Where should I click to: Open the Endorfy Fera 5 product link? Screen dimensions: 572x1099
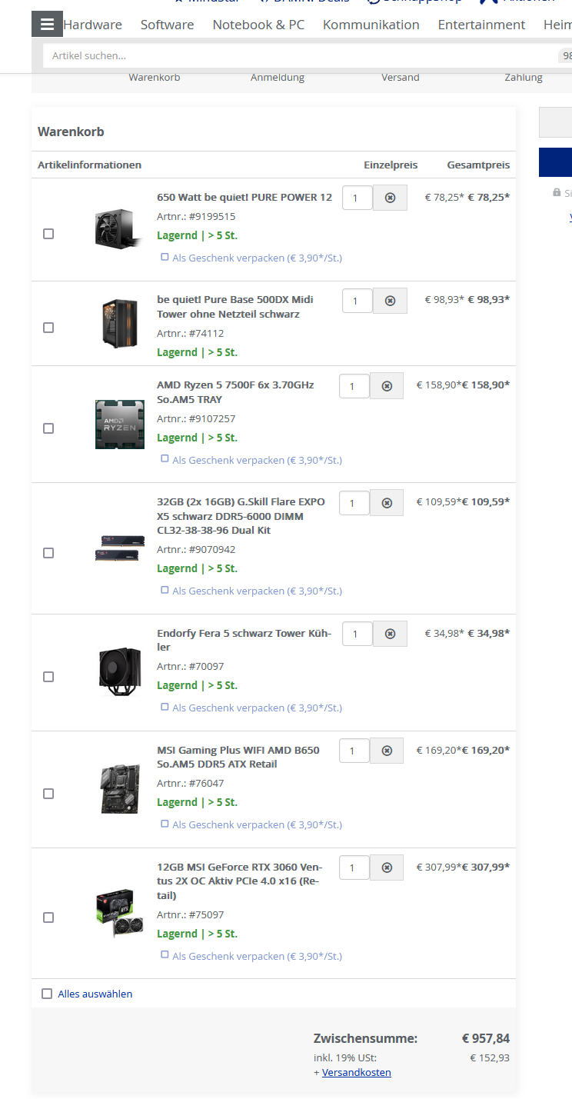pos(244,640)
